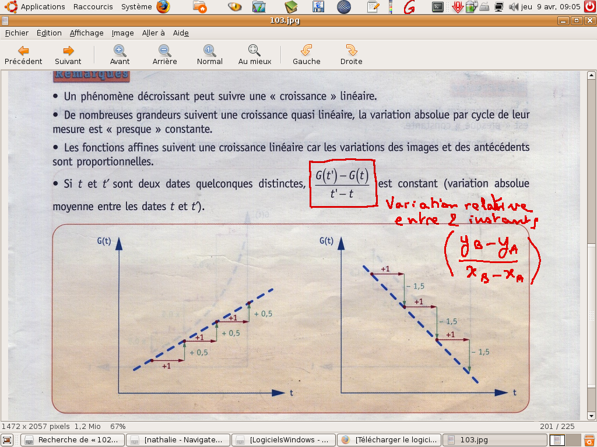The height and width of the screenshot is (447, 597).
Task: Open the Affichage menu
Action: point(86,33)
